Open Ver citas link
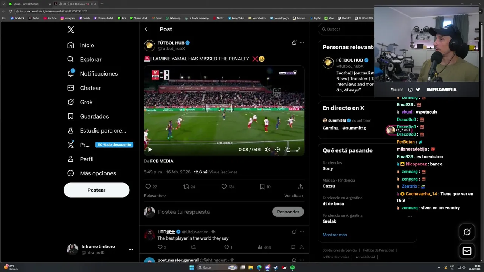Viewport: 484px width, 272px height. click(x=294, y=196)
